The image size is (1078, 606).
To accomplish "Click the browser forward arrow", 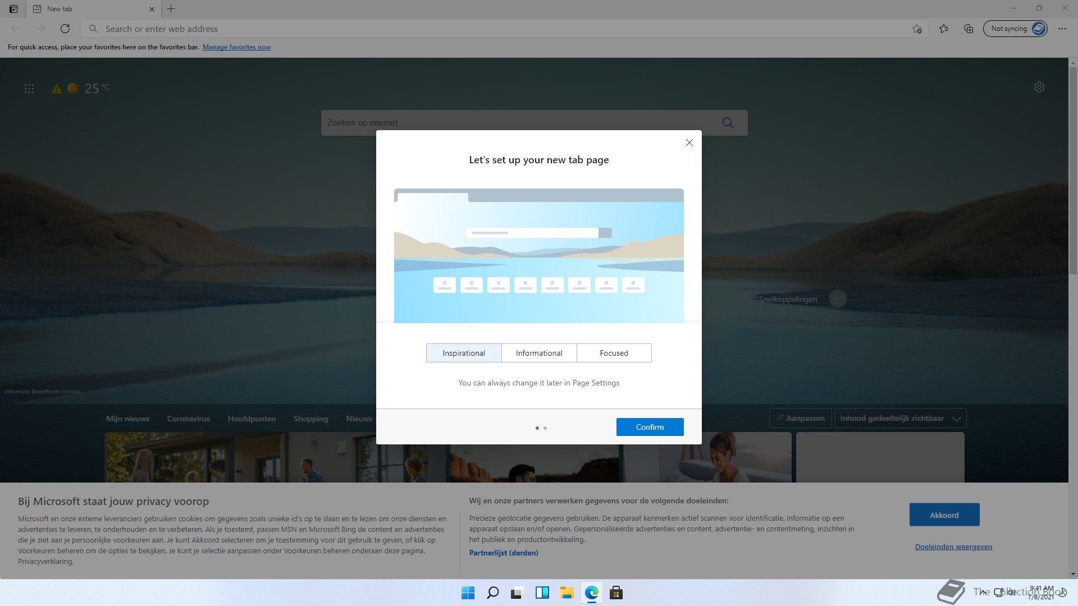I will click(40, 29).
